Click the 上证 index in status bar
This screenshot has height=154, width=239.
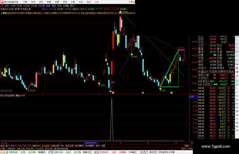(x=6, y=152)
